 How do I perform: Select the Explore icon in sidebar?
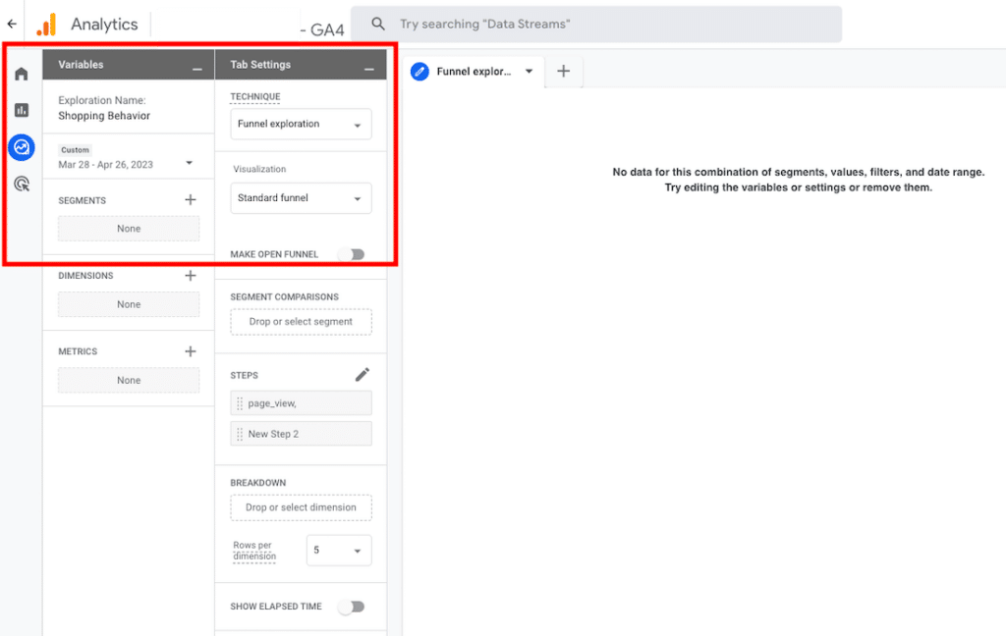tap(21, 147)
